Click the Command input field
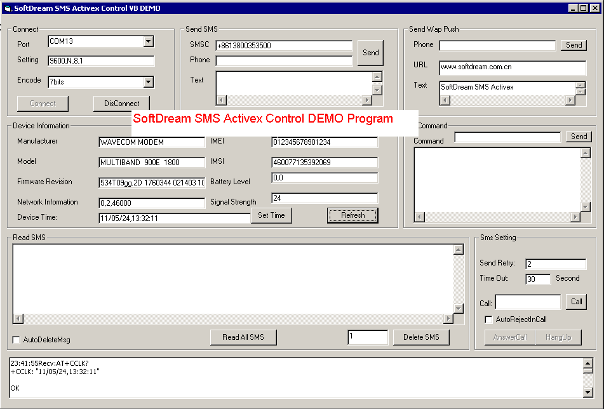The image size is (604, 409). pos(507,137)
